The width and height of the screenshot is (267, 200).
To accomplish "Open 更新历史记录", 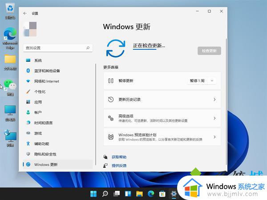I will [162, 100].
